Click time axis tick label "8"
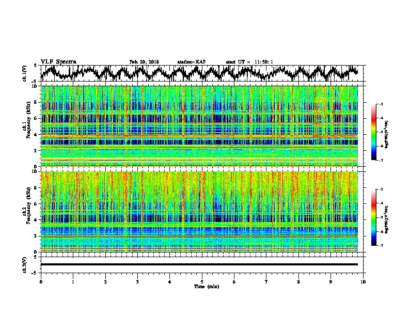Screen dimensions: 409x316 point(298,281)
